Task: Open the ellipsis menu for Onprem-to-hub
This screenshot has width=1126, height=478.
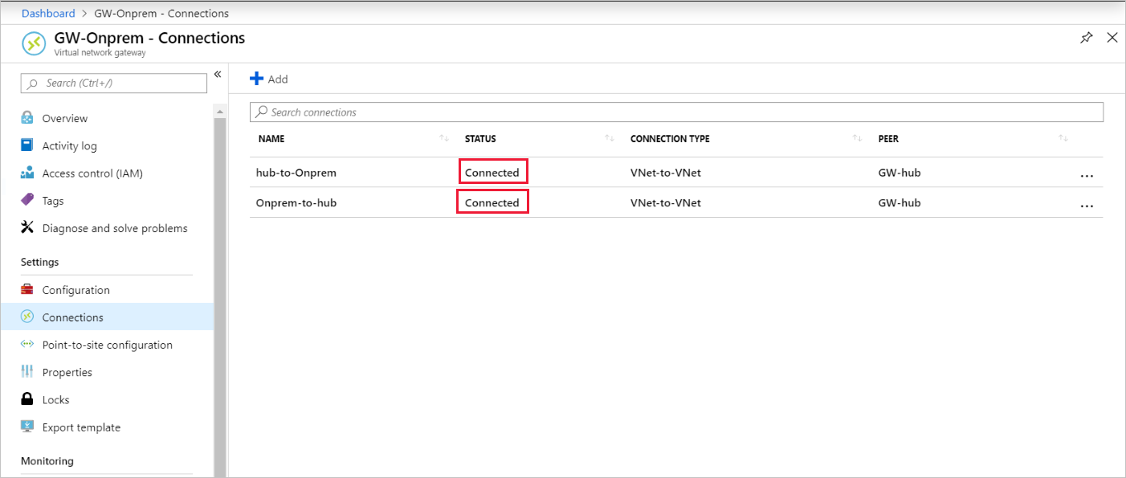Action: coord(1087,206)
